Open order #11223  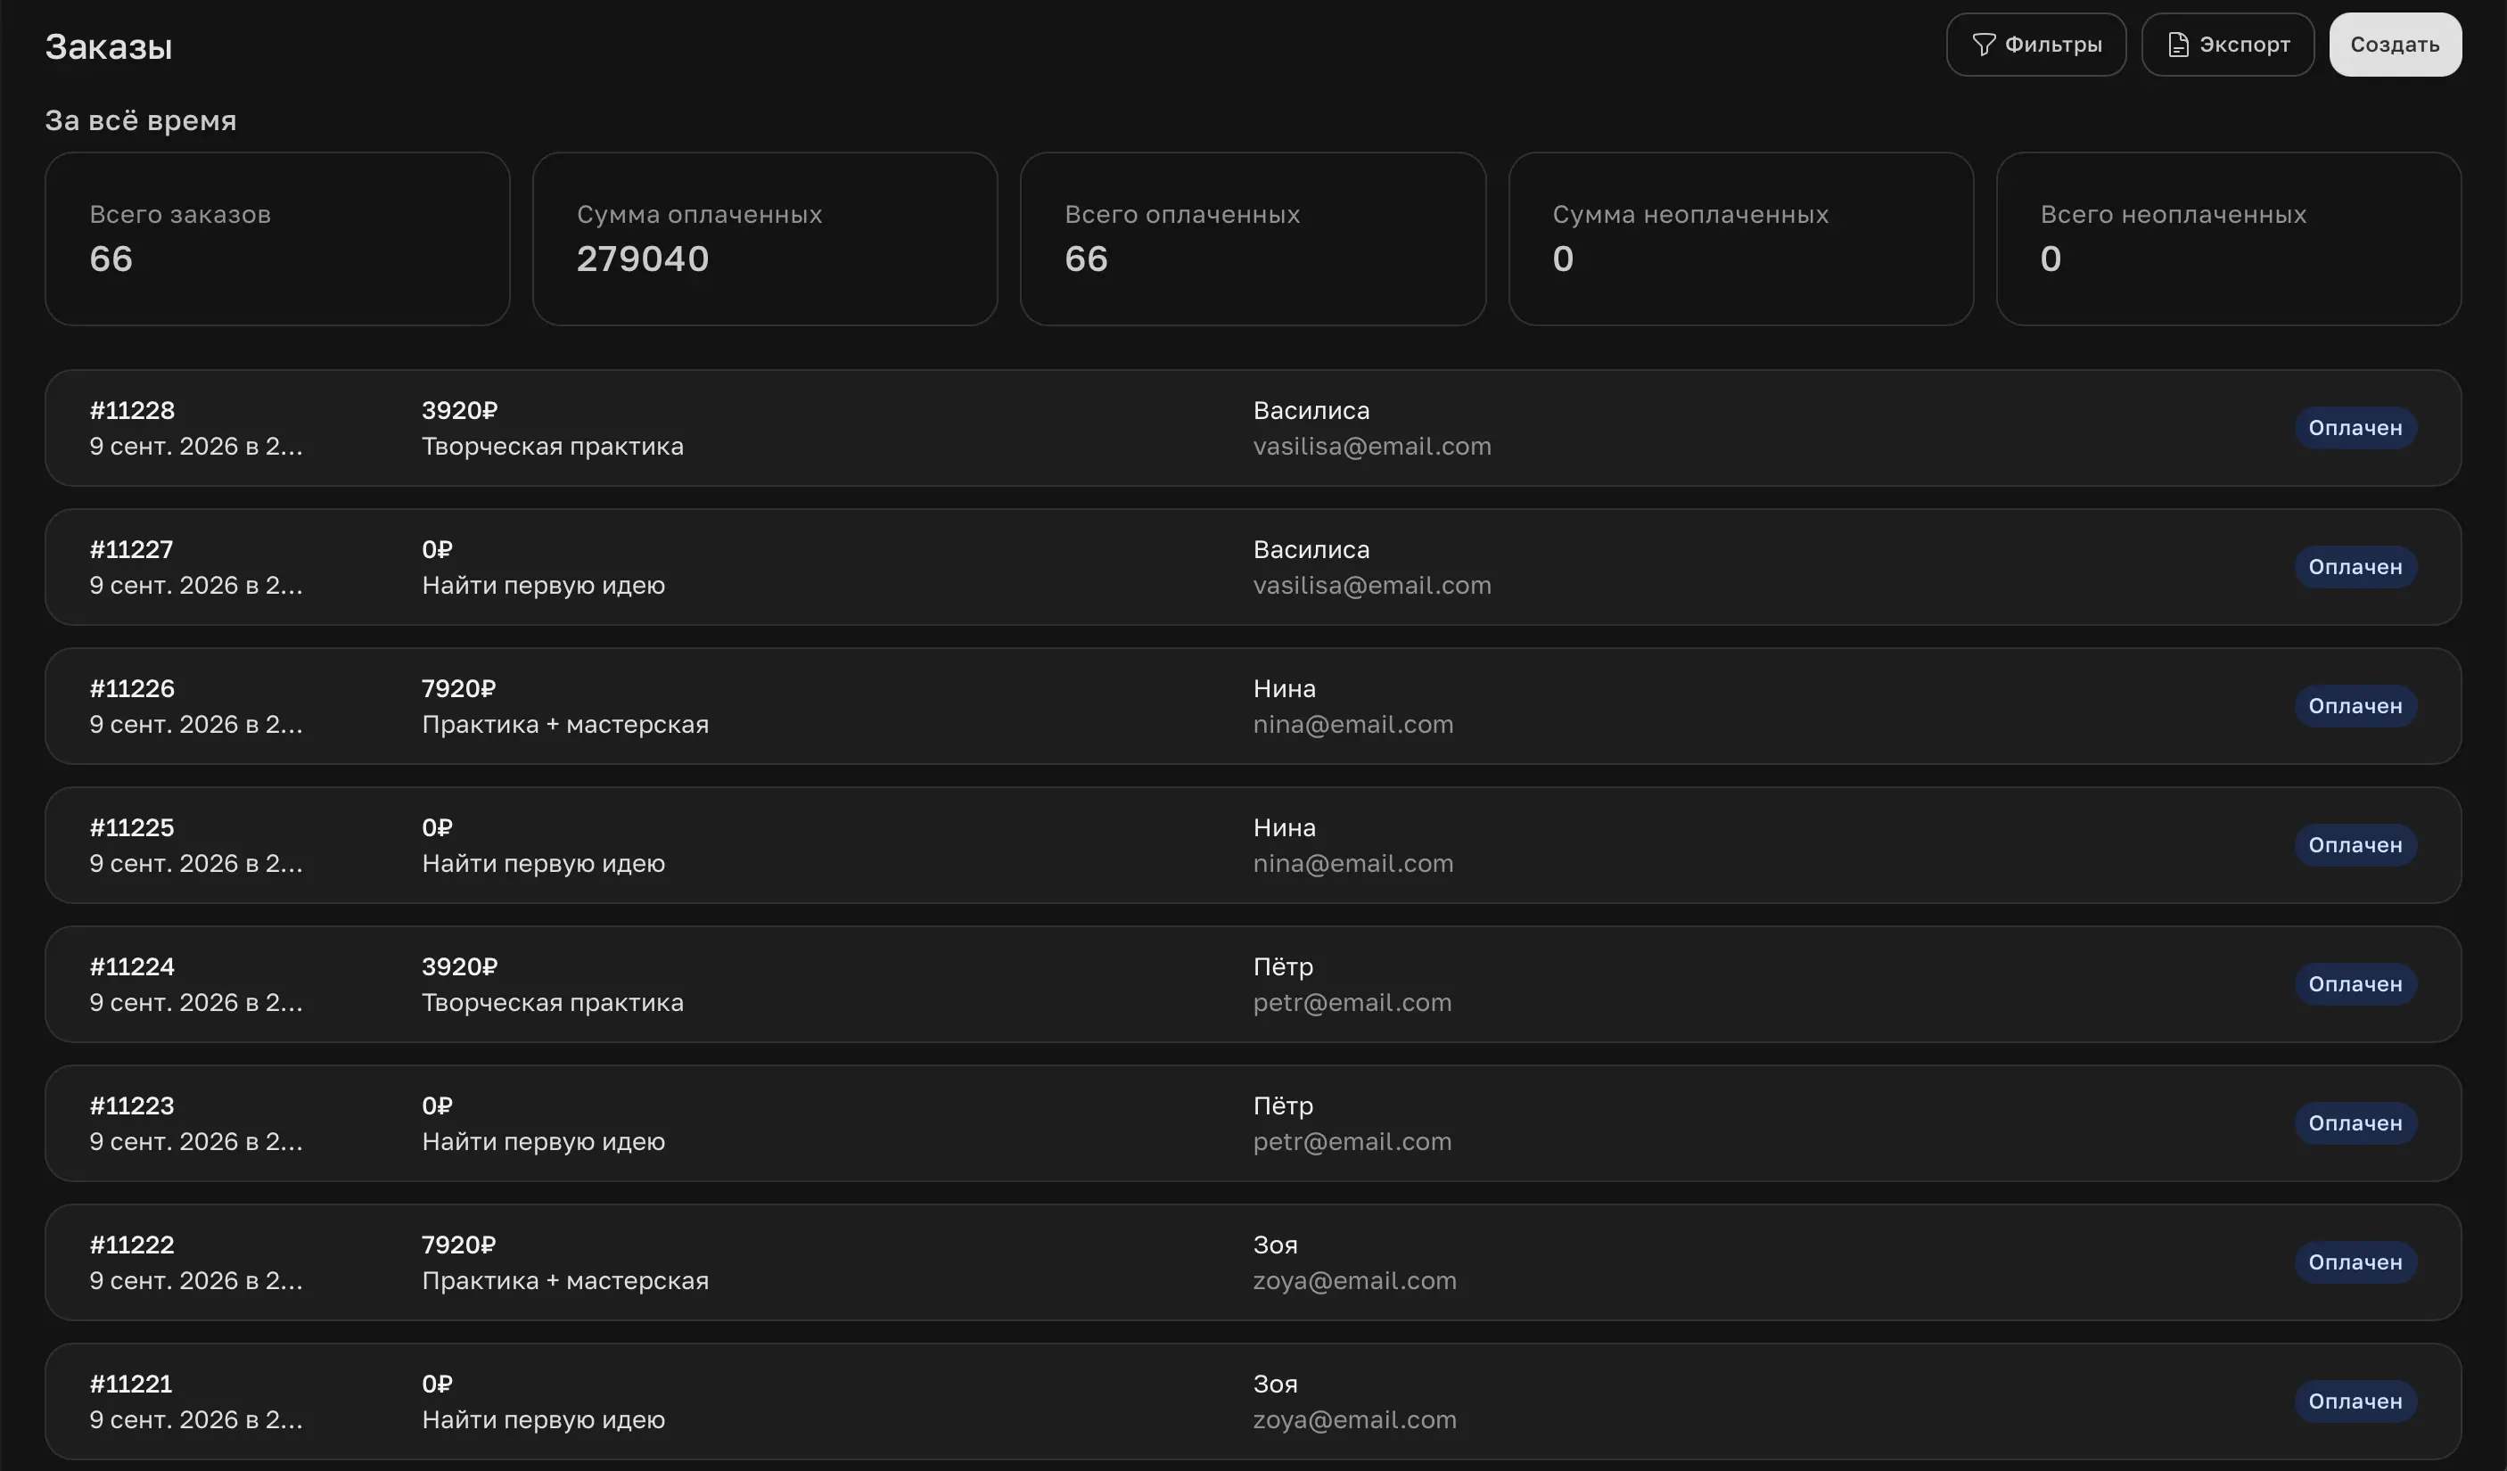[x=1253, y=1124]
